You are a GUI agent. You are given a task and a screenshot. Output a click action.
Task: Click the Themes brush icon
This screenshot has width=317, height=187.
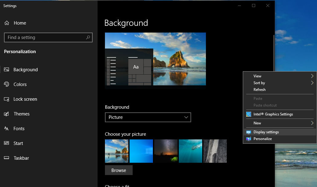(x=6, y=114)
